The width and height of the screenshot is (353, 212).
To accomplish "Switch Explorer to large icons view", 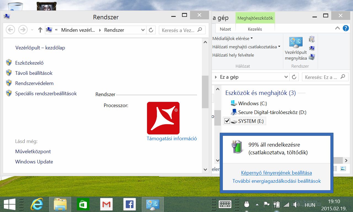I will point(343,168).
